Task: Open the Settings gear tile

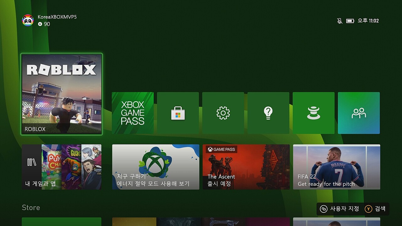Action: point(223,113)
